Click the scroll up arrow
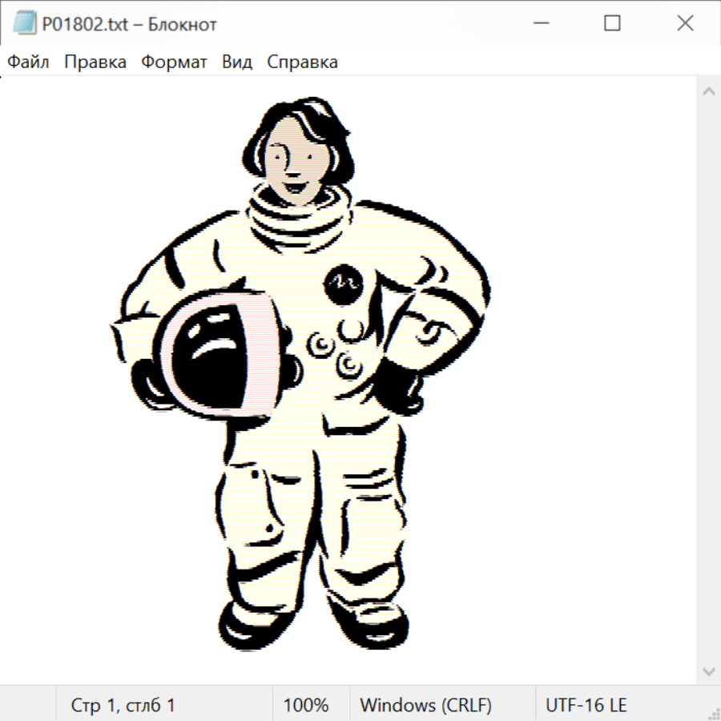The image size is (721, 721). pos(708,92)
